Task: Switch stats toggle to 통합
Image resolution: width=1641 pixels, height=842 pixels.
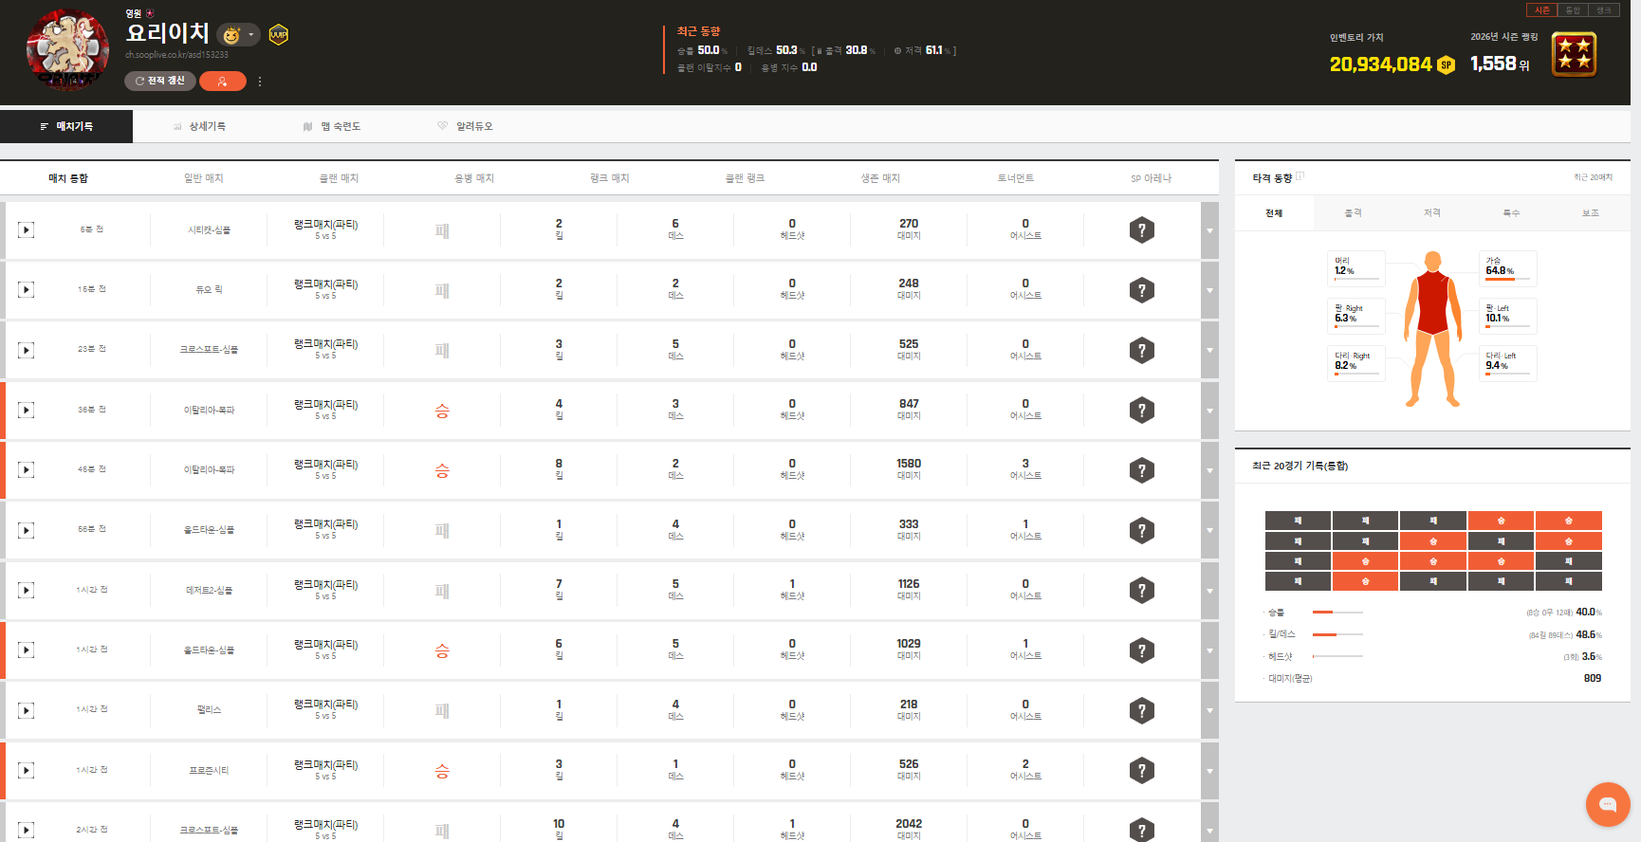Action: (x=1573, y=10)
